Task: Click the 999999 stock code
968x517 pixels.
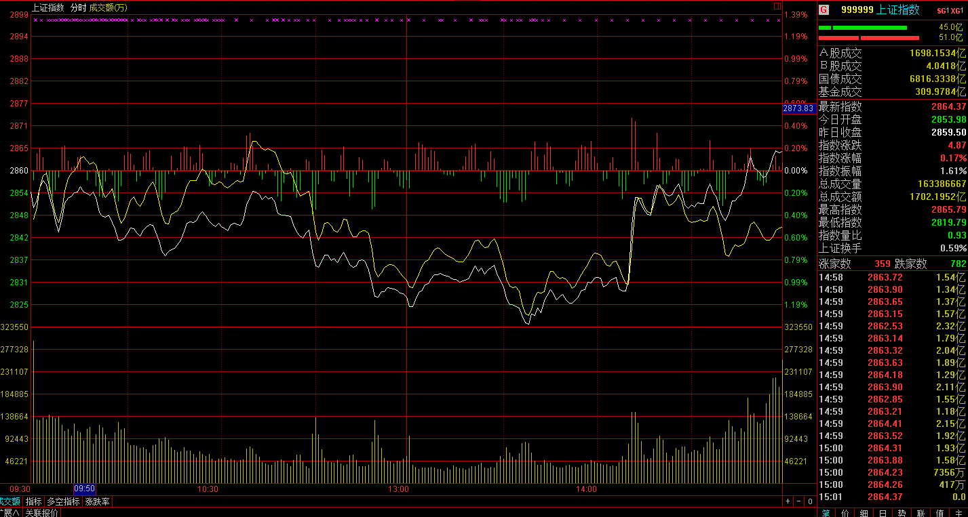Action: click(x=857, y=9)
